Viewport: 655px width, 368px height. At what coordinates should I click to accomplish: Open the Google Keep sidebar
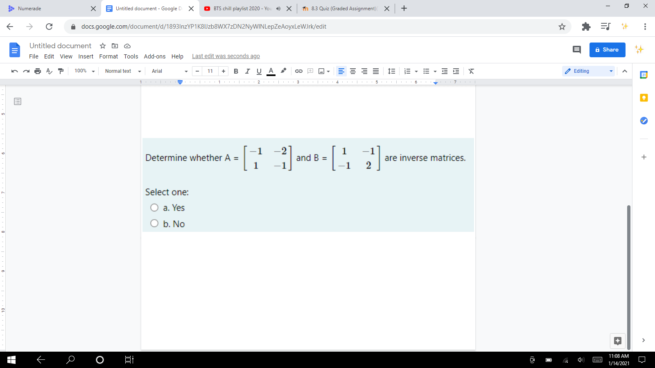[x=644, y=98]
